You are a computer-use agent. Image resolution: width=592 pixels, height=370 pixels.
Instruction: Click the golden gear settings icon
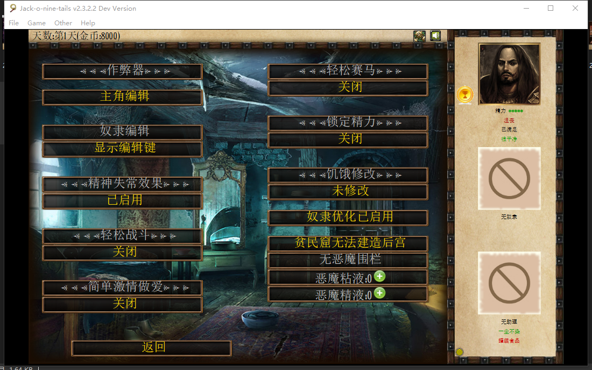pyautogui.click(x=419, y=36)
